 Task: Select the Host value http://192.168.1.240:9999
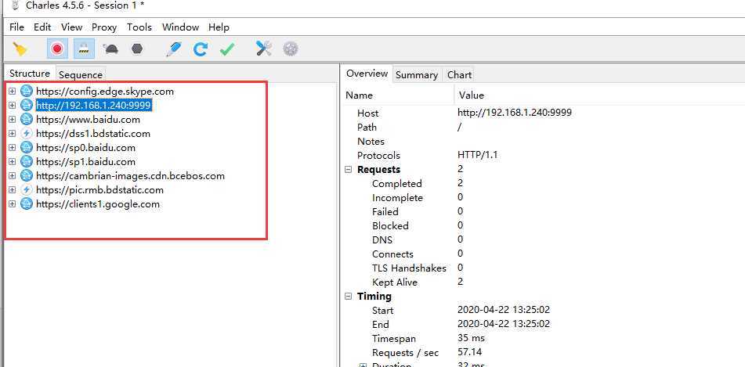[x=515, y=113]
